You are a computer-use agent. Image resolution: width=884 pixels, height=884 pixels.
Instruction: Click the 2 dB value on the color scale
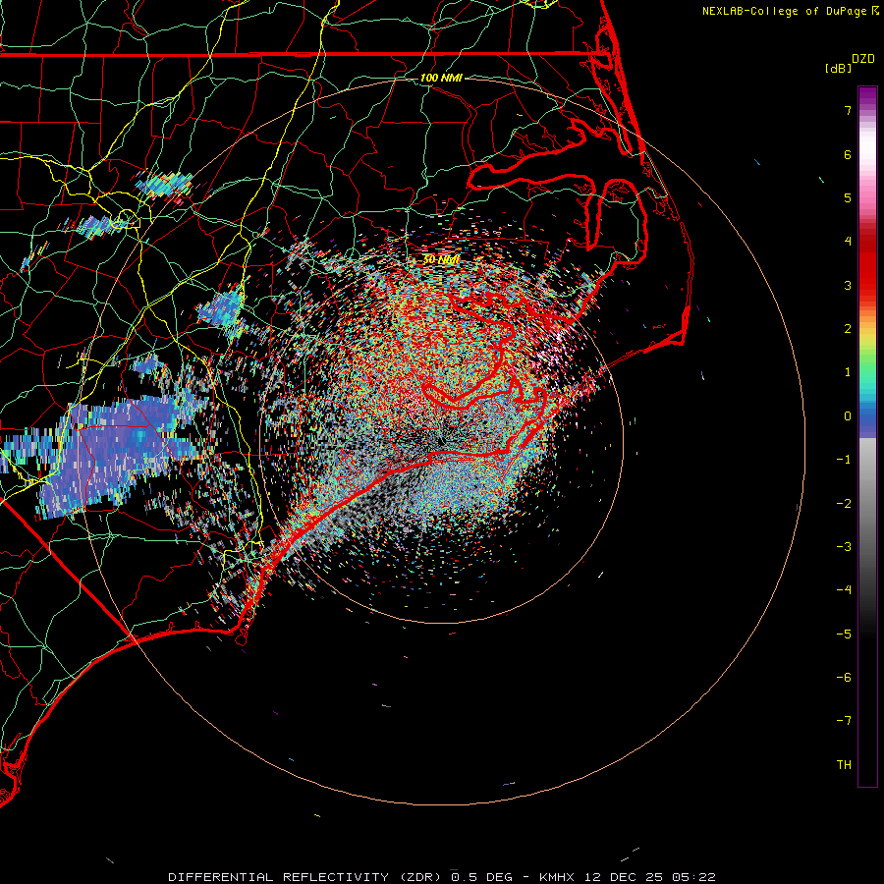pyautogui.click(x=848, y=329)
